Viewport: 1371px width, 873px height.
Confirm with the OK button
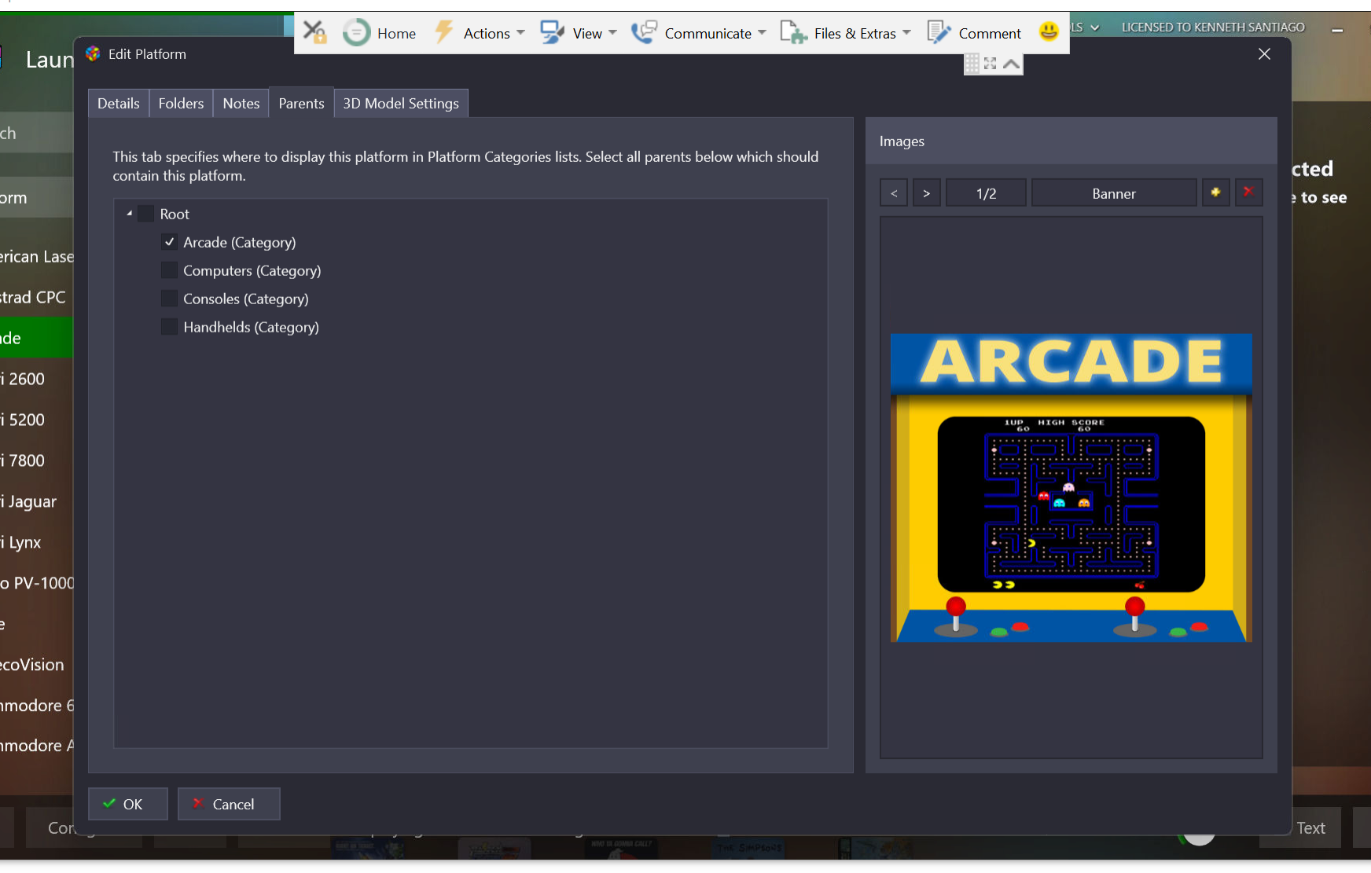pos(128,804)
